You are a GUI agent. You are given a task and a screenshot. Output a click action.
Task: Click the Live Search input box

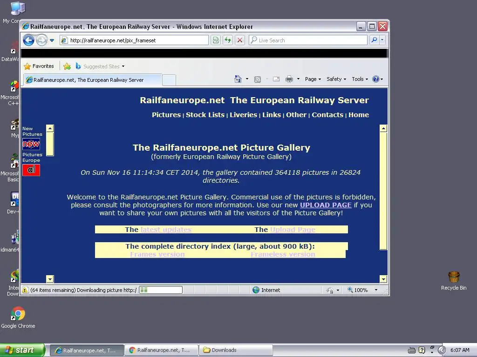[308, 40]
